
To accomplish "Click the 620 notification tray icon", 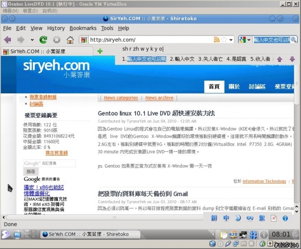I will point(233,234).
